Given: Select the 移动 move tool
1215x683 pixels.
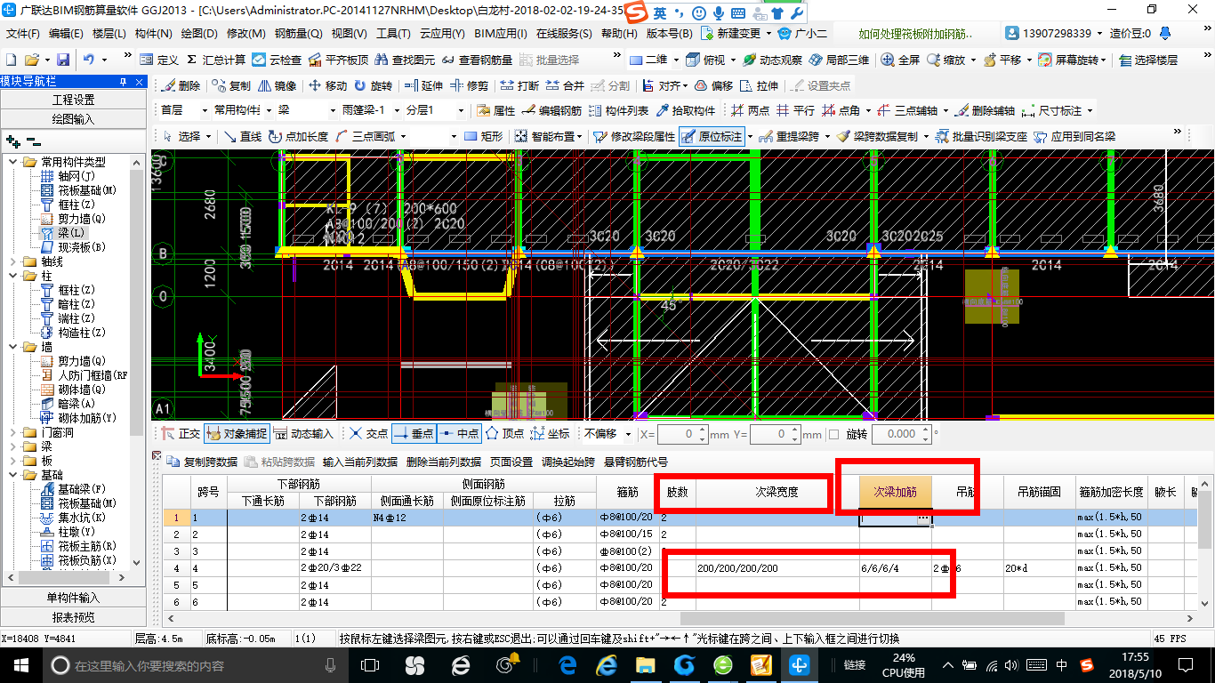Looking at the screenshot, I should tap(327, 85).
